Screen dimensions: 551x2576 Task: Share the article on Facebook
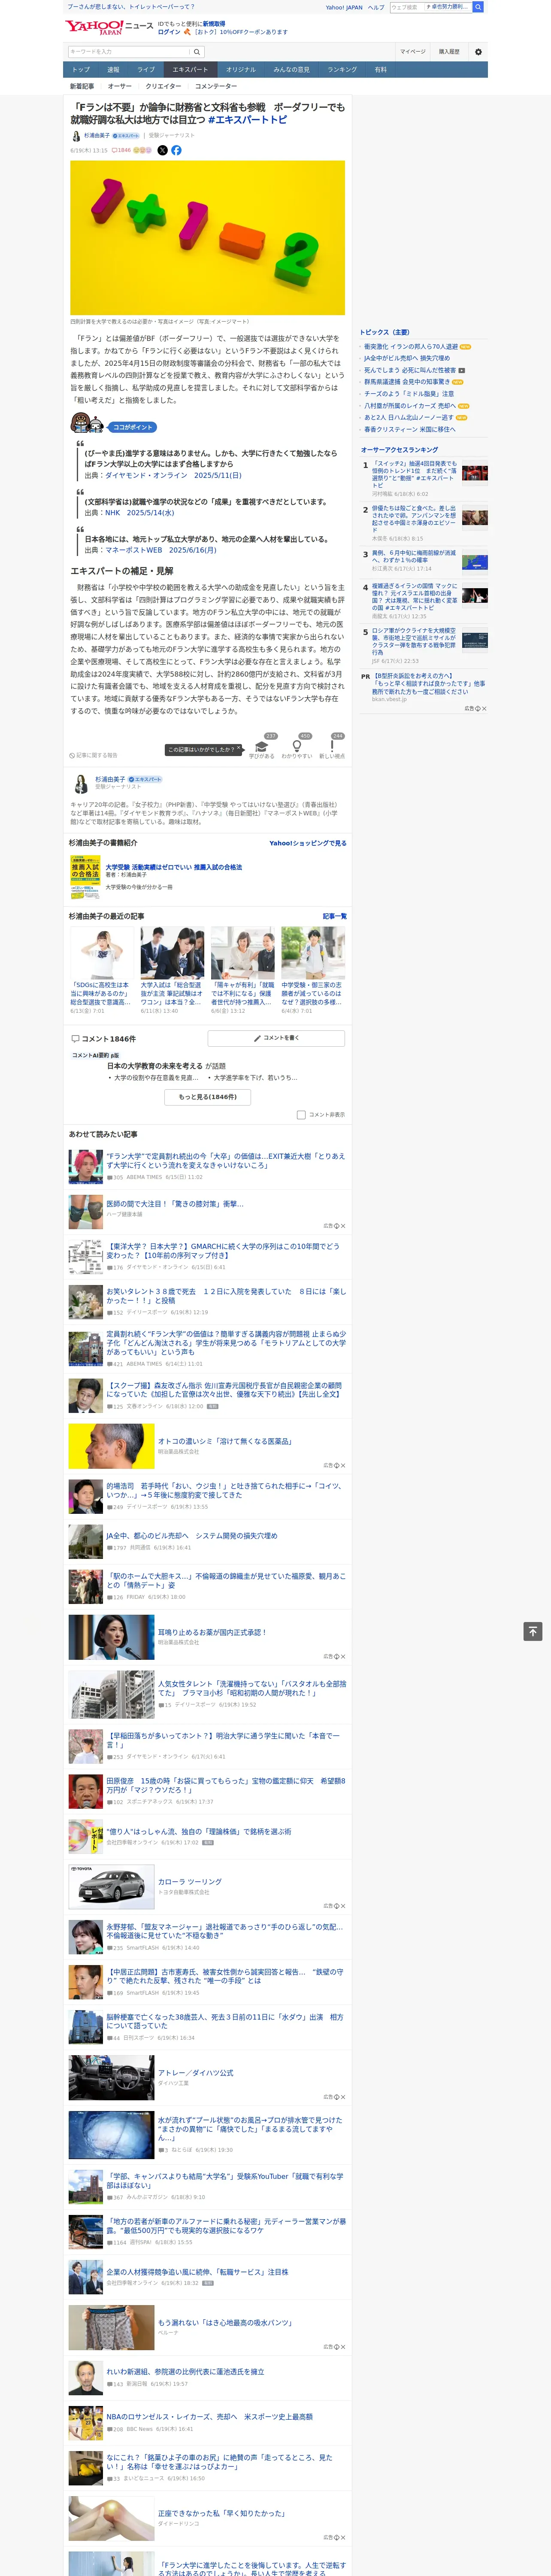click(176, 150)
